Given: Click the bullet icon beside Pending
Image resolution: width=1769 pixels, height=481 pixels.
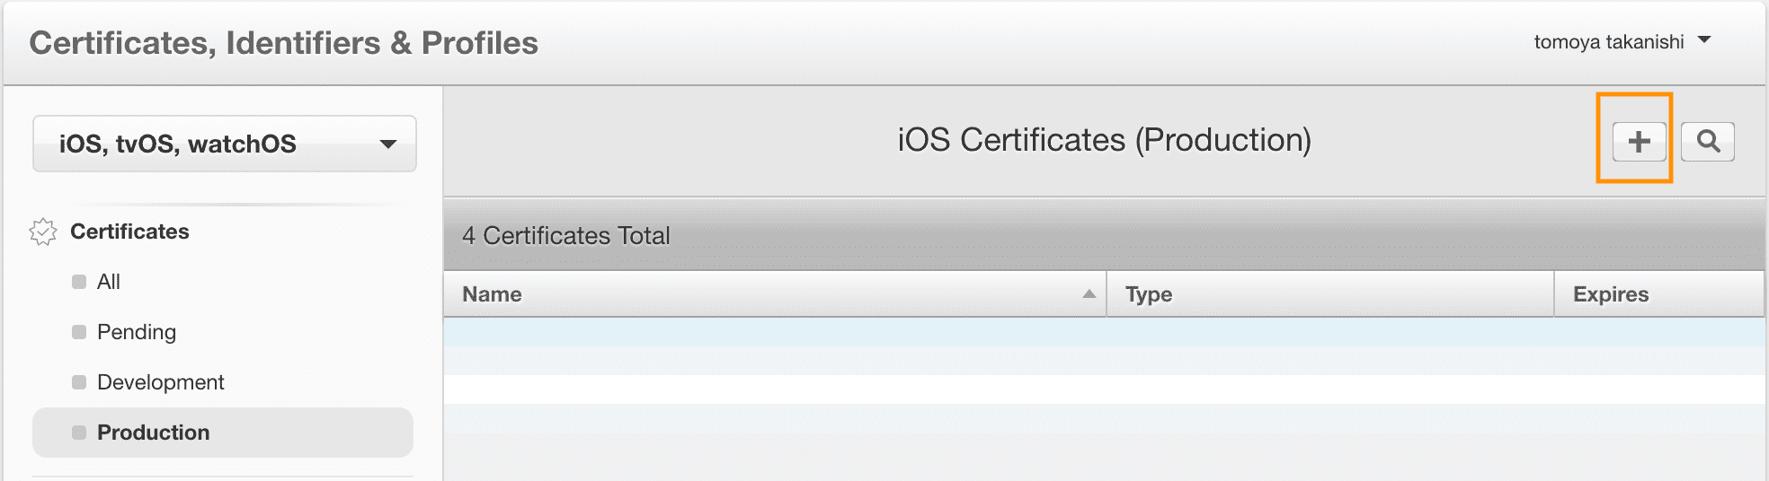Looking at the screenshot, I should coord(79,332).
